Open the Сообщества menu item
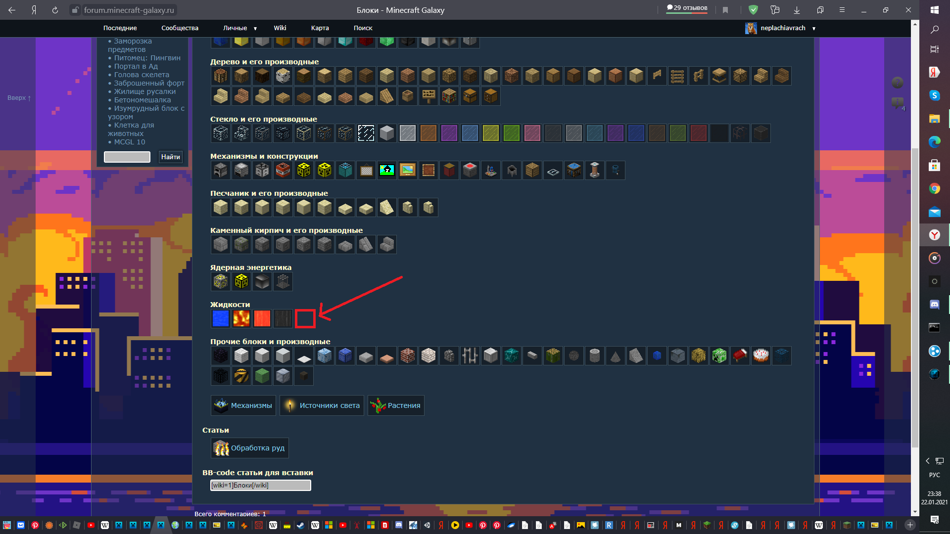The width and height of the screenshot is (950, 534). tap(180, 28)
